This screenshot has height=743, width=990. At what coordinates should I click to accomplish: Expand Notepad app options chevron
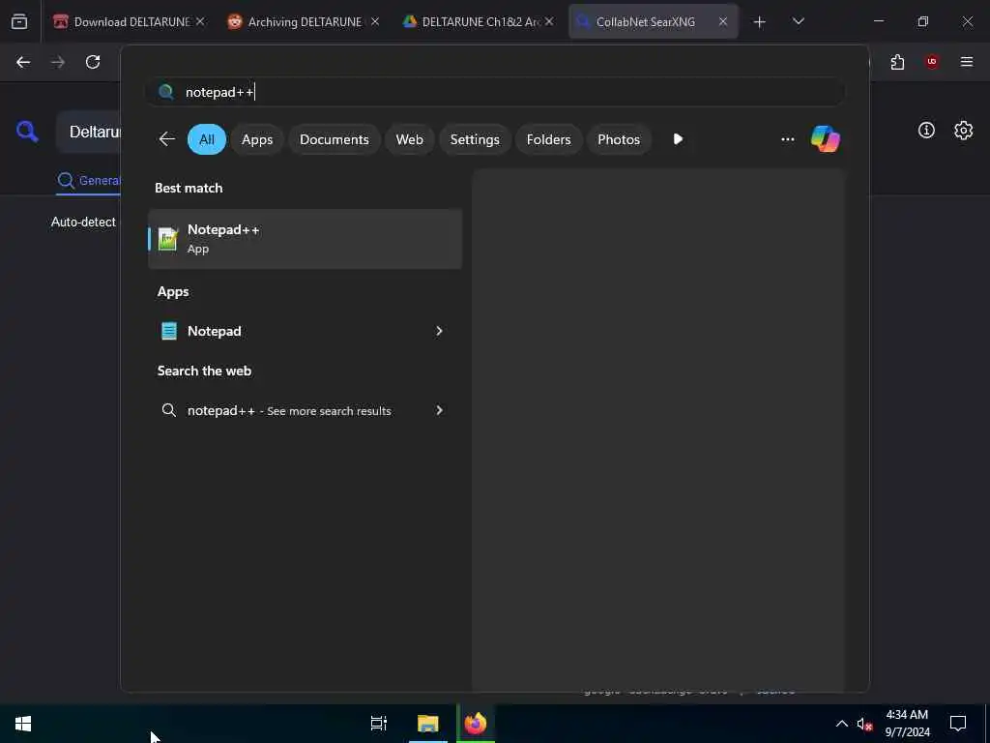[439, 331]
